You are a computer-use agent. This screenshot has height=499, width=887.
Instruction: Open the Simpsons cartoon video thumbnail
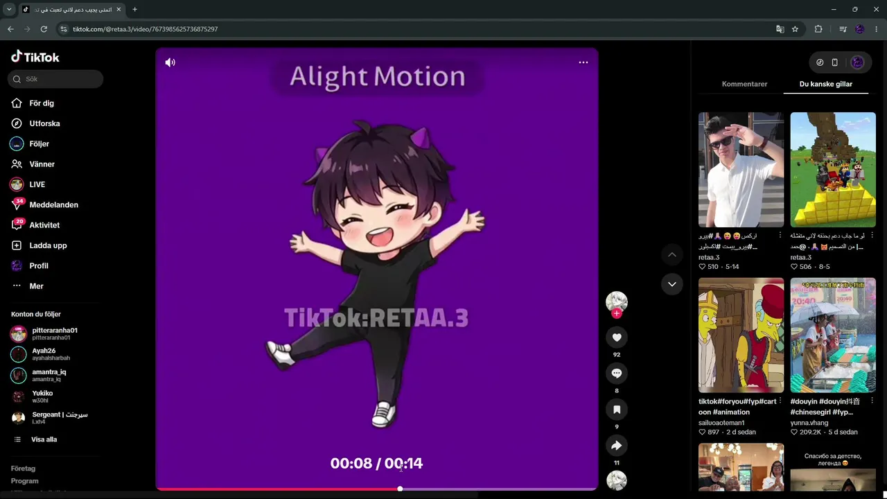741,335
